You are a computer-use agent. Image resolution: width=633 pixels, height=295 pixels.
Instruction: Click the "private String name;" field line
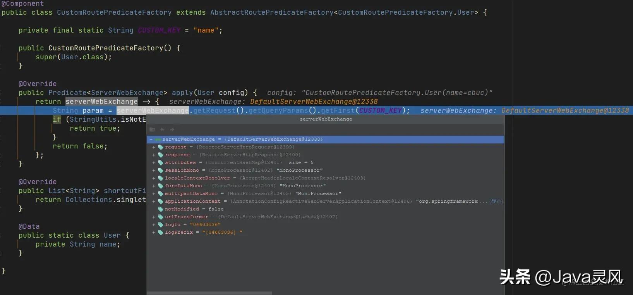pos(78,244)
